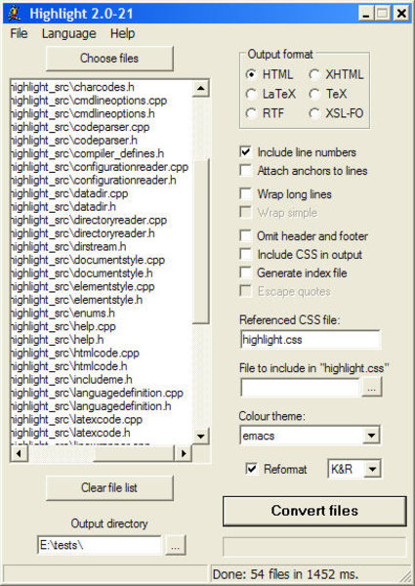Click the file list scroll down arrow
The width and height of the screenshot is (415, 586).
(201, 436)
